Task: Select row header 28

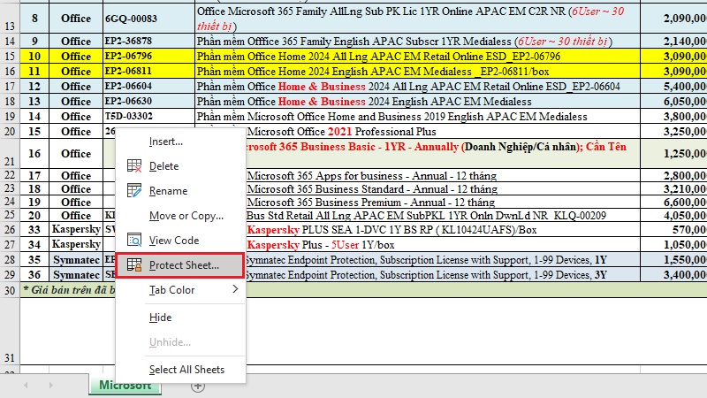Action: pos(10,259)
